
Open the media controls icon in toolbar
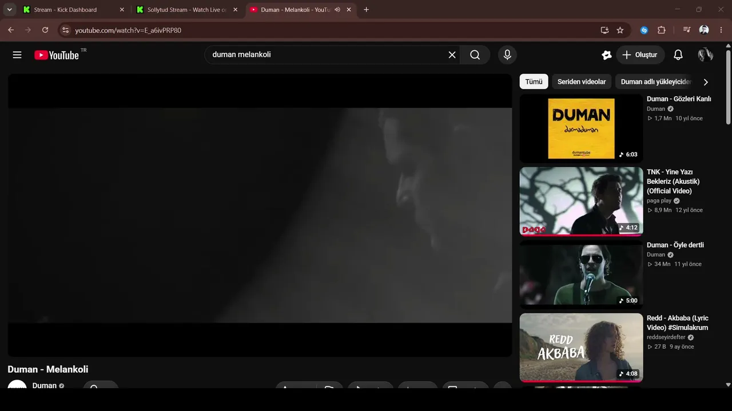(x=687, y=30)
